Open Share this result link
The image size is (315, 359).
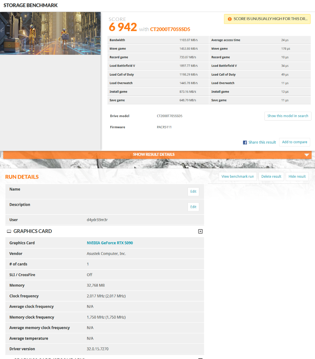(x=262, y=142)
